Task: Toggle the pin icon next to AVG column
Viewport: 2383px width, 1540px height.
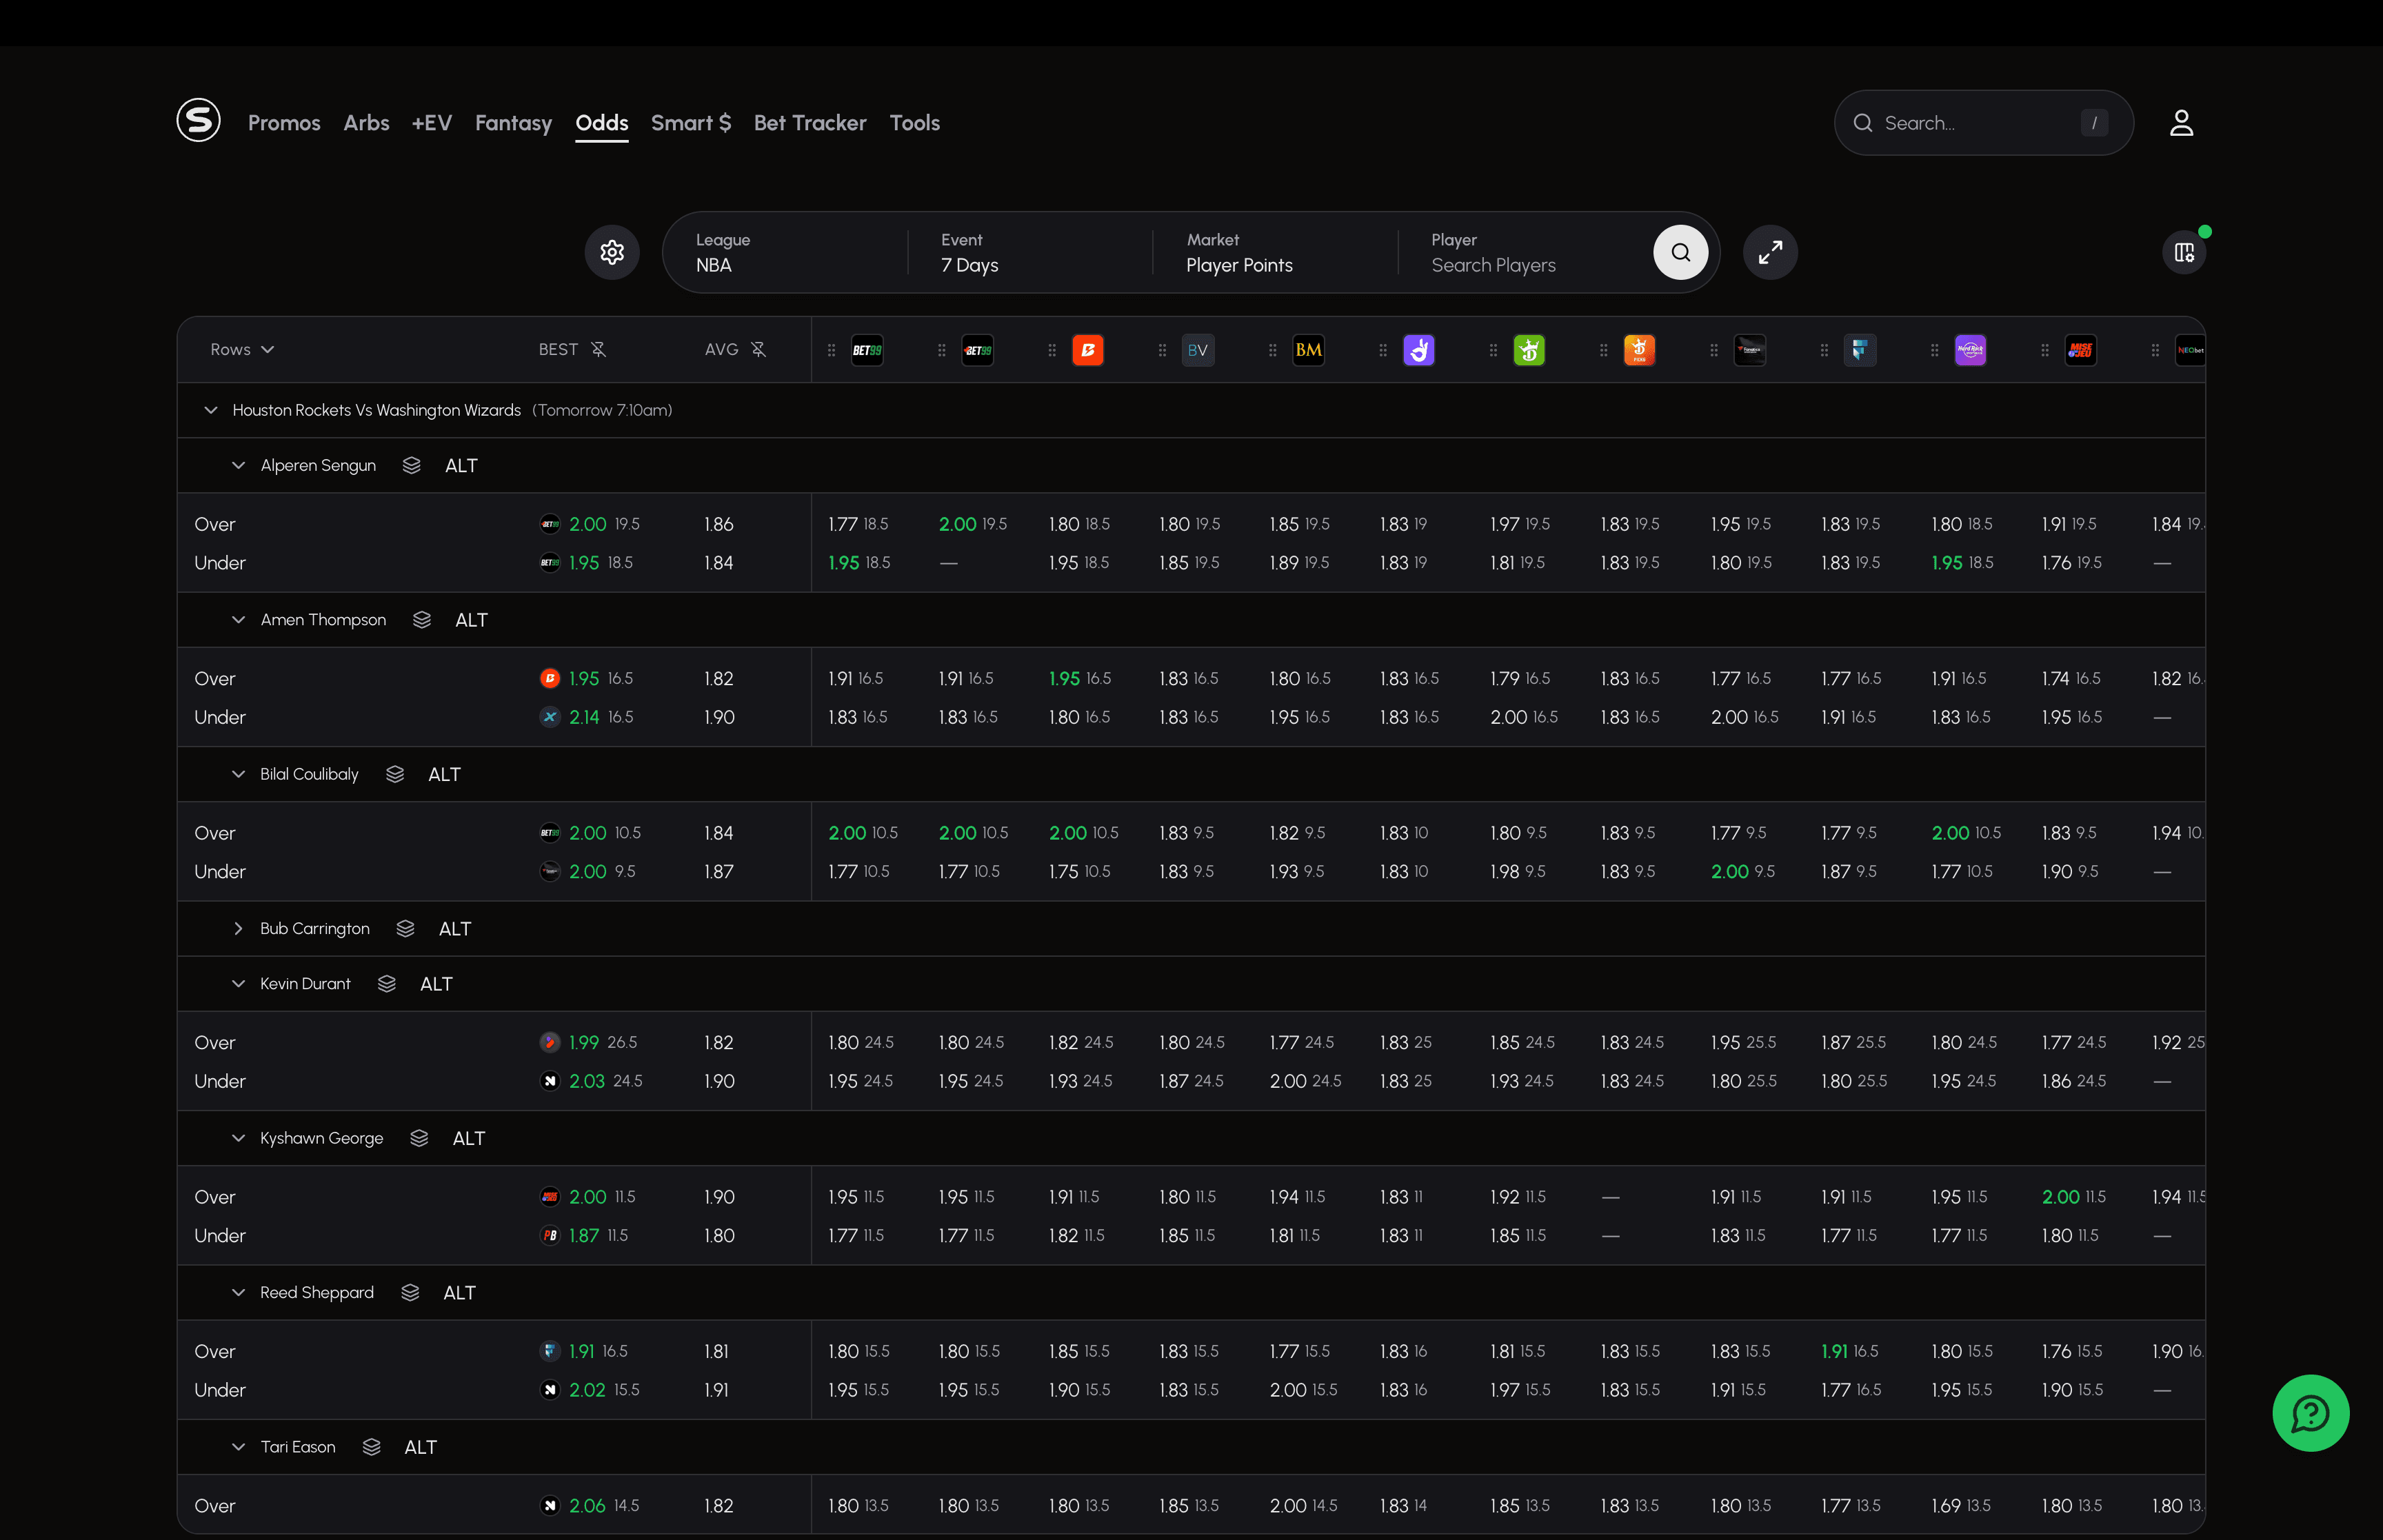Action: coord(760,349)
